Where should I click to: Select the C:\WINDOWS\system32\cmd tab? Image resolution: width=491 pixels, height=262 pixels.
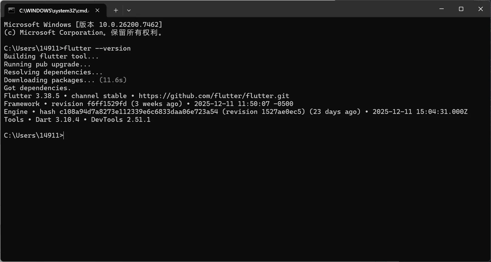click(54, 10)
